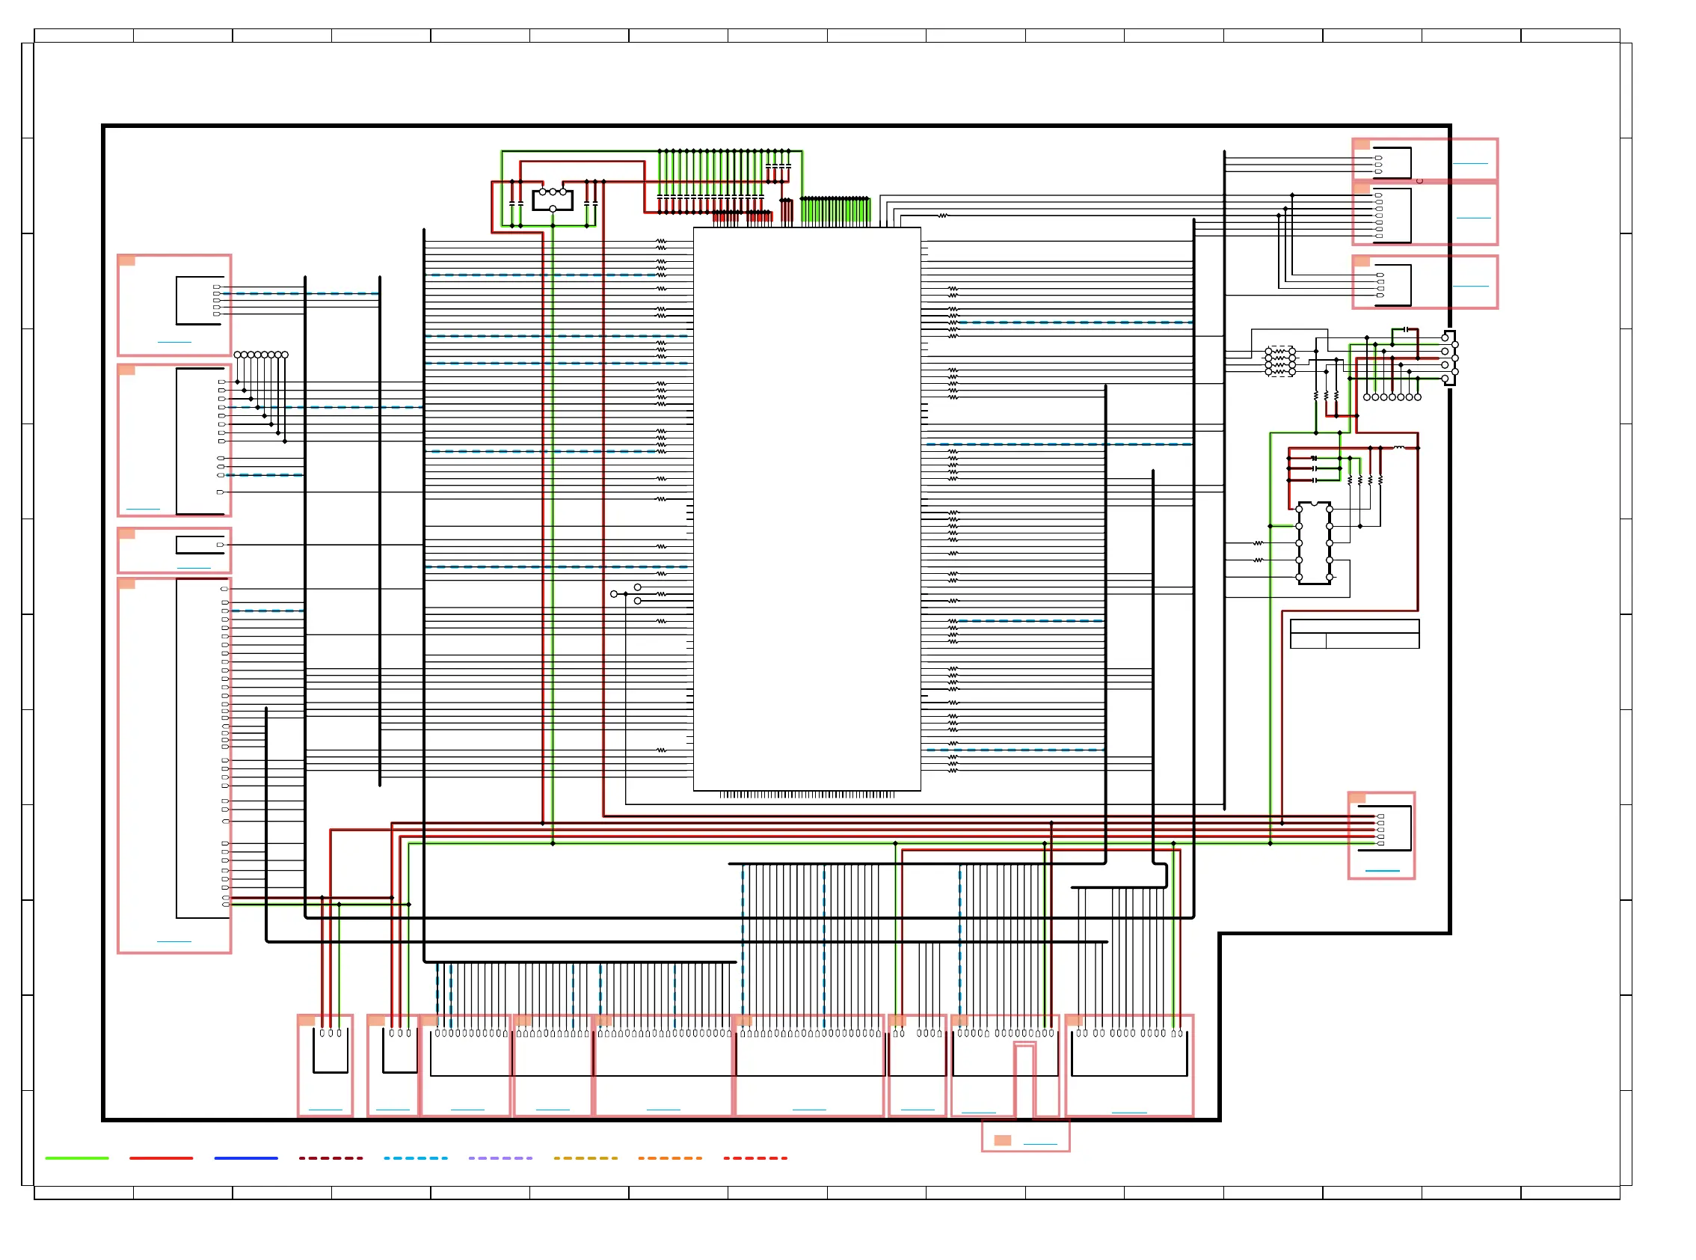Click the inductor symbol on the dark-red trace

(1398, 447)
